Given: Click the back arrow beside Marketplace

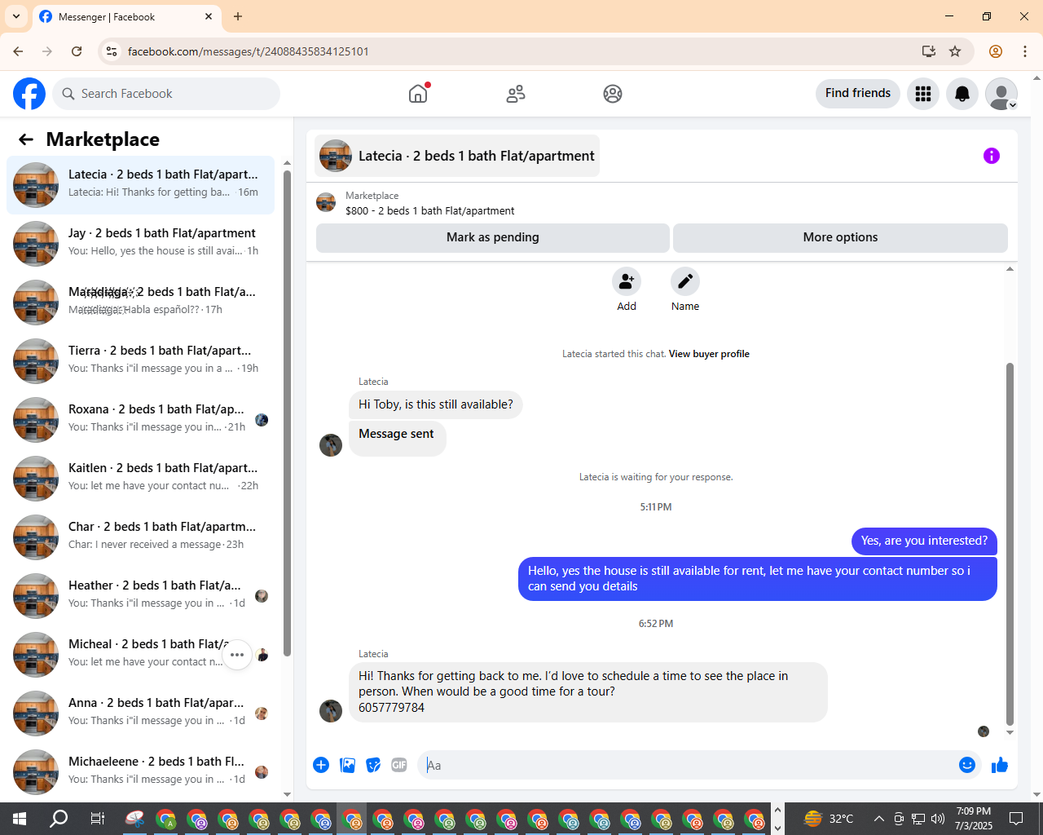Looking at the screenshot, I should [x=26, y=139].
